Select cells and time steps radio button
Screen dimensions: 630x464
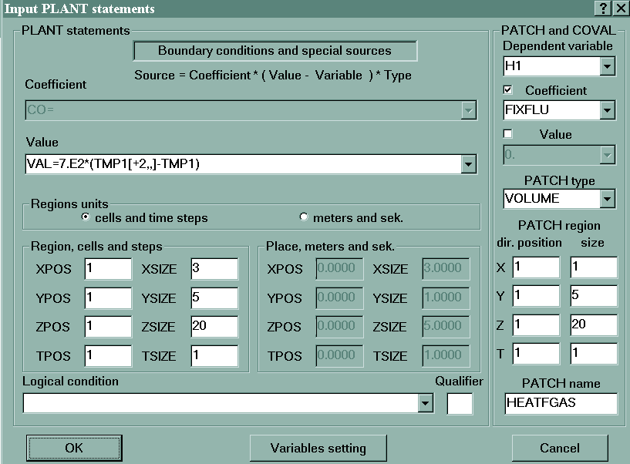click(86, 217)
